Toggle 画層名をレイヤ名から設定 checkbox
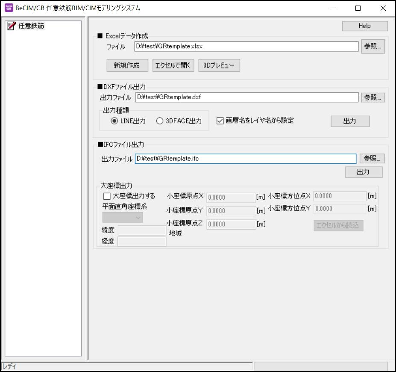 pyautogui.click(x=220, y=121)
